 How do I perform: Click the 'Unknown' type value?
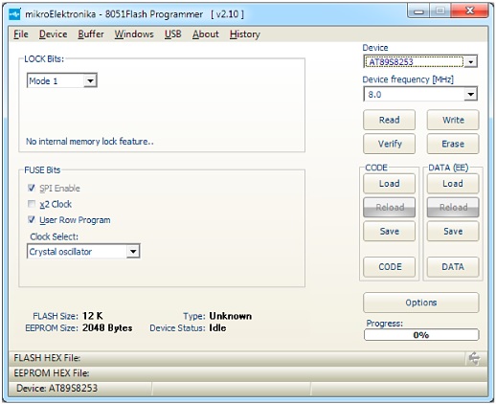[231, 316]
